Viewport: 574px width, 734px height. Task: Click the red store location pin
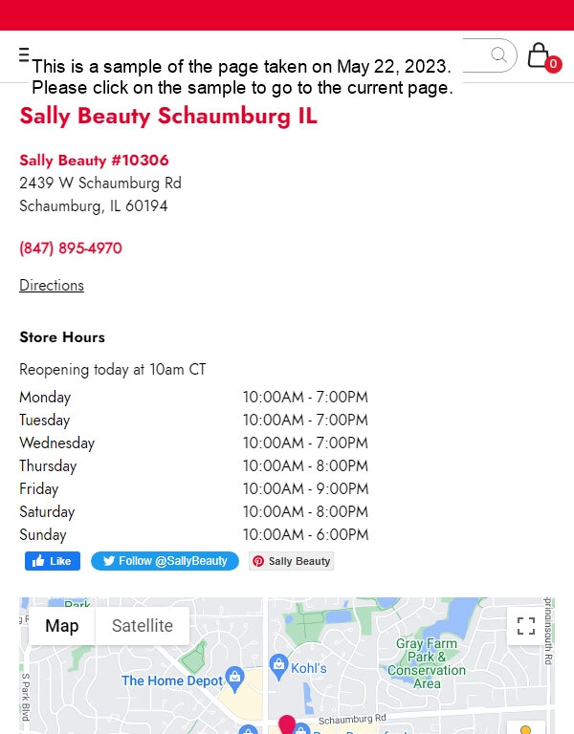point(287,724)
